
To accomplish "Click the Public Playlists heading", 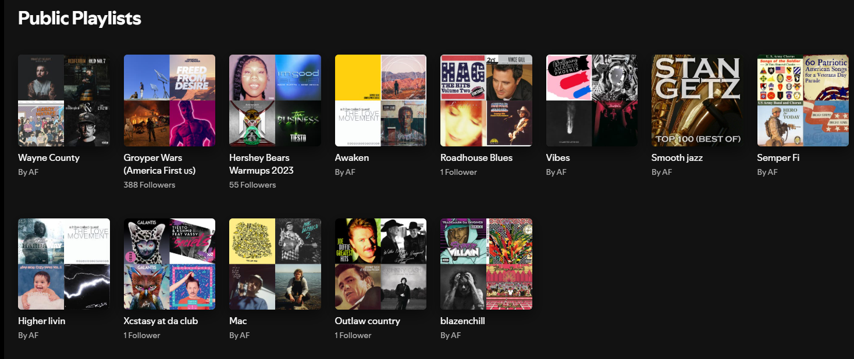I will pyautogui.click(x=80, y=18).
